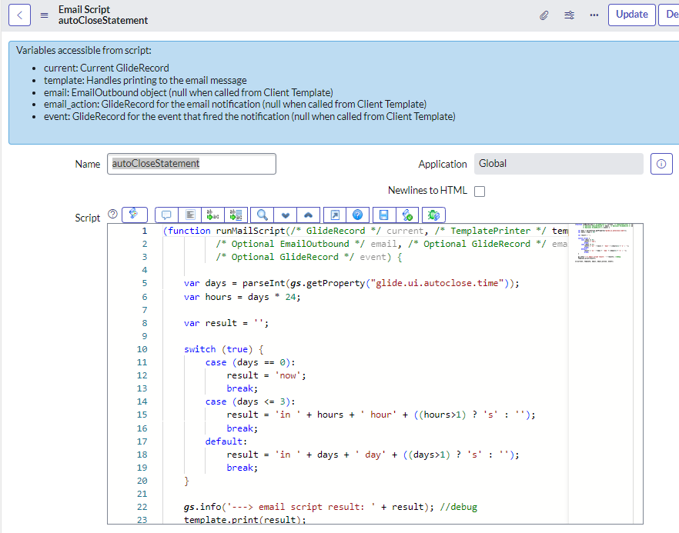The width and height of the screenshot is (679, 533).
Task: Click line number 10 in the gutter
Action: click(x=142, y=349)
